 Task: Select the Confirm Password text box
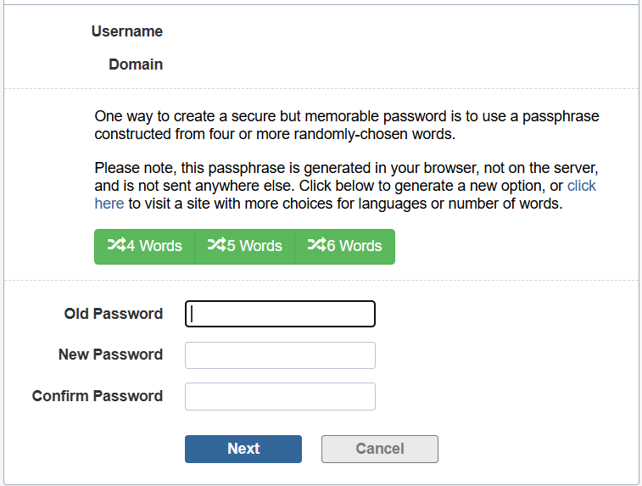click(x=280, y=396)
